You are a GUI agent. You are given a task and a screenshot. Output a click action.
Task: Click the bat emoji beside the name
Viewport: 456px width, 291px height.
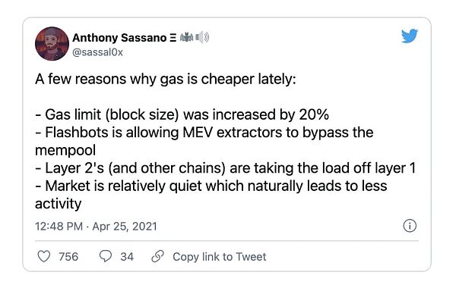(186, 37)
